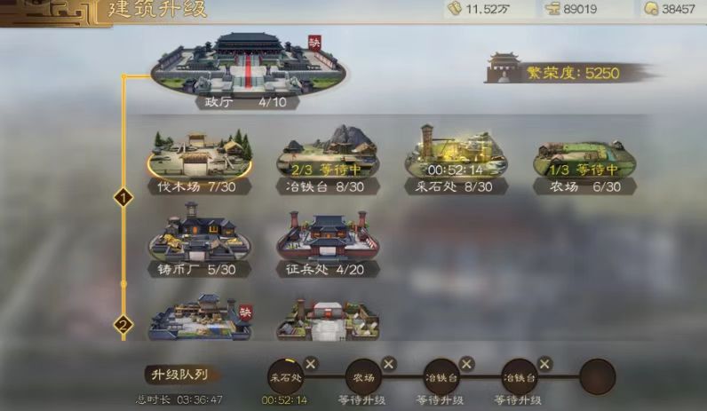Click the tier 1 diamond marker
707x411 pixels.
pyautogui.click(x=123, y=197)
